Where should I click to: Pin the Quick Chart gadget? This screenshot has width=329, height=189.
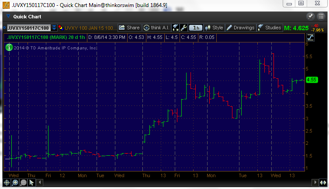(311, 17)
